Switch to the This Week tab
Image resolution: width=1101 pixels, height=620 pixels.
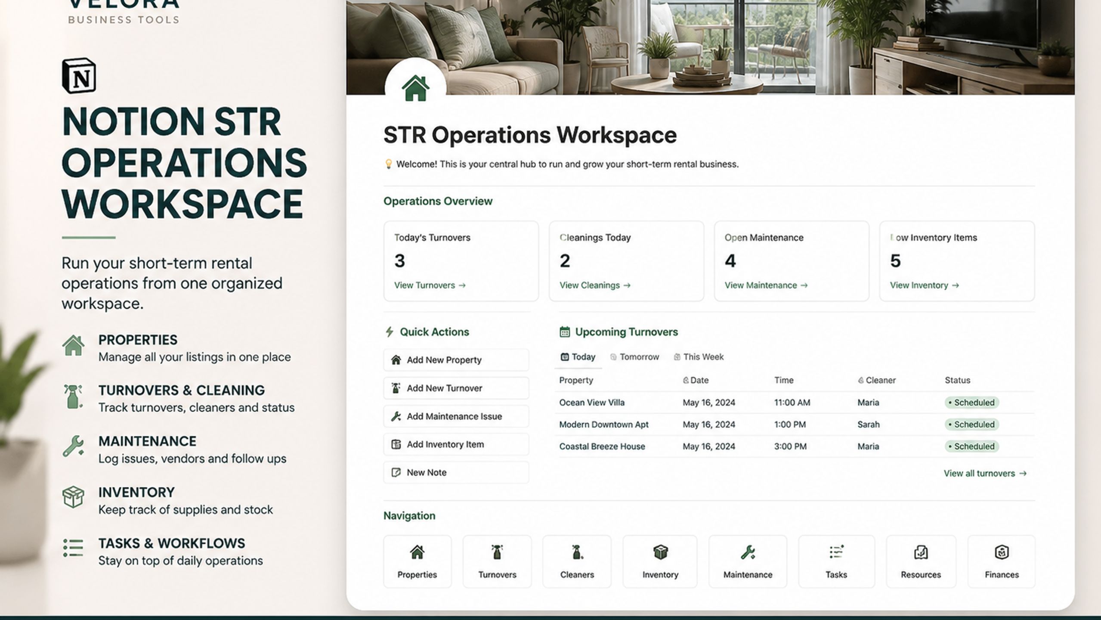tap(699, 357)
